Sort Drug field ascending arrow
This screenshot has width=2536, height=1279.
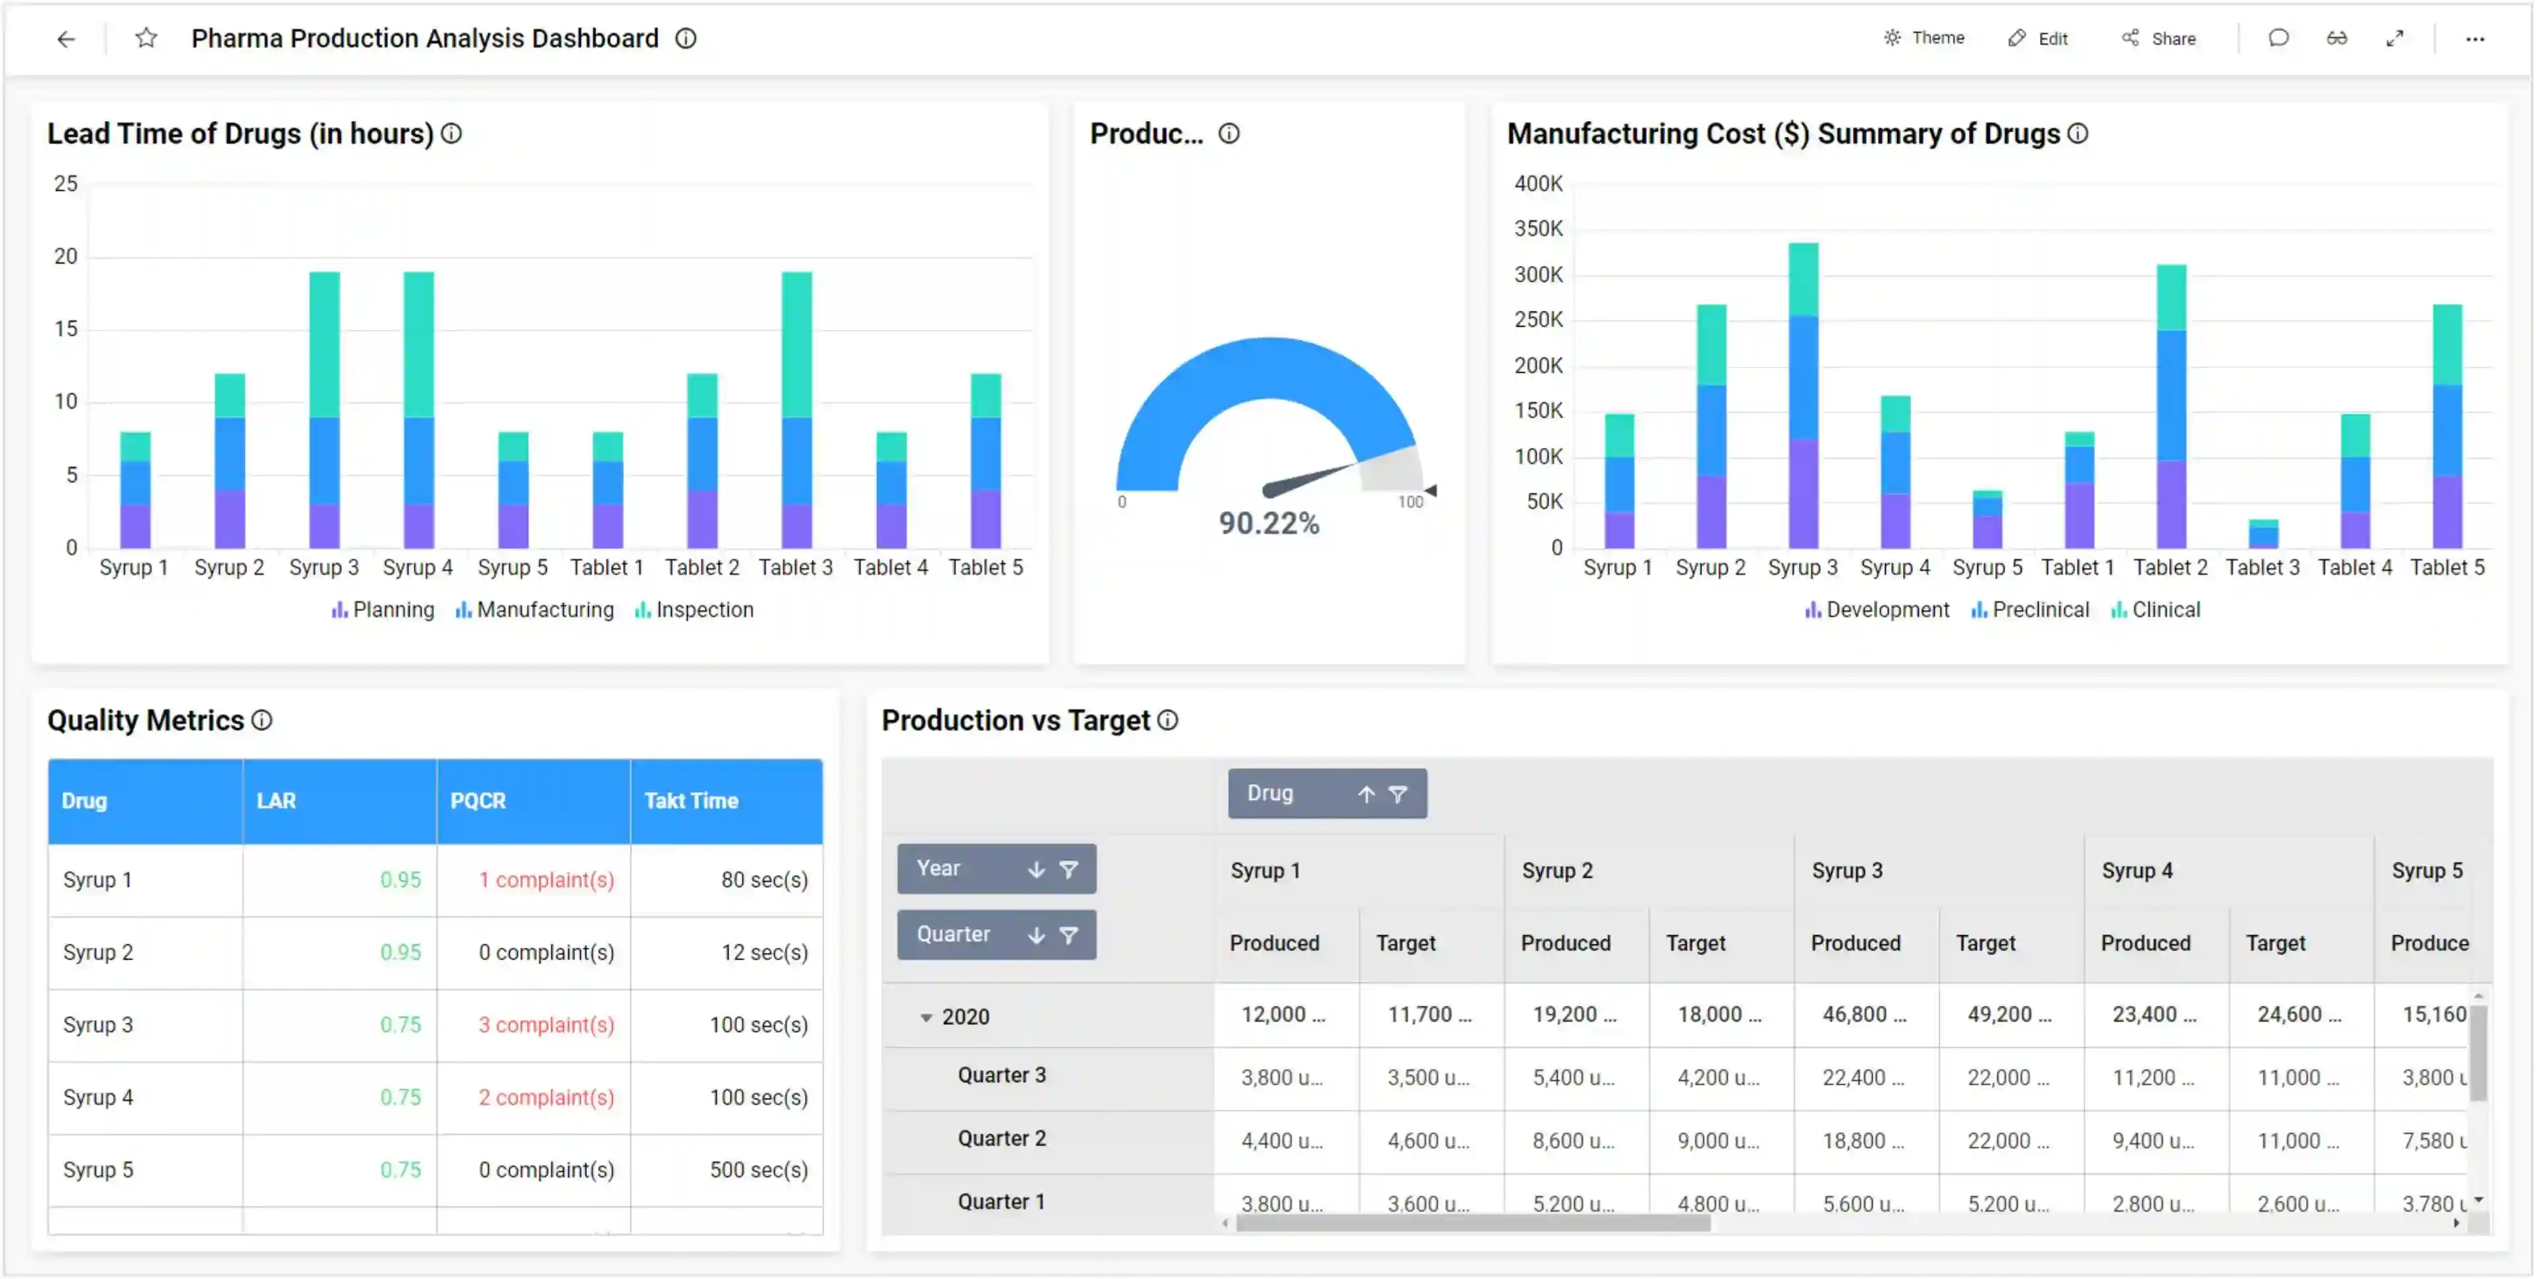[1366, 794]
